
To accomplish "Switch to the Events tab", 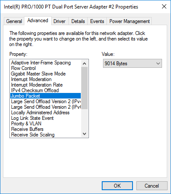I will pos(97,21).
